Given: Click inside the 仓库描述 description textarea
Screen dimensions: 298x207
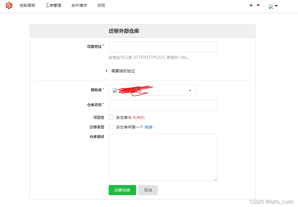Looking at the screenshot, I should (163, 157).
